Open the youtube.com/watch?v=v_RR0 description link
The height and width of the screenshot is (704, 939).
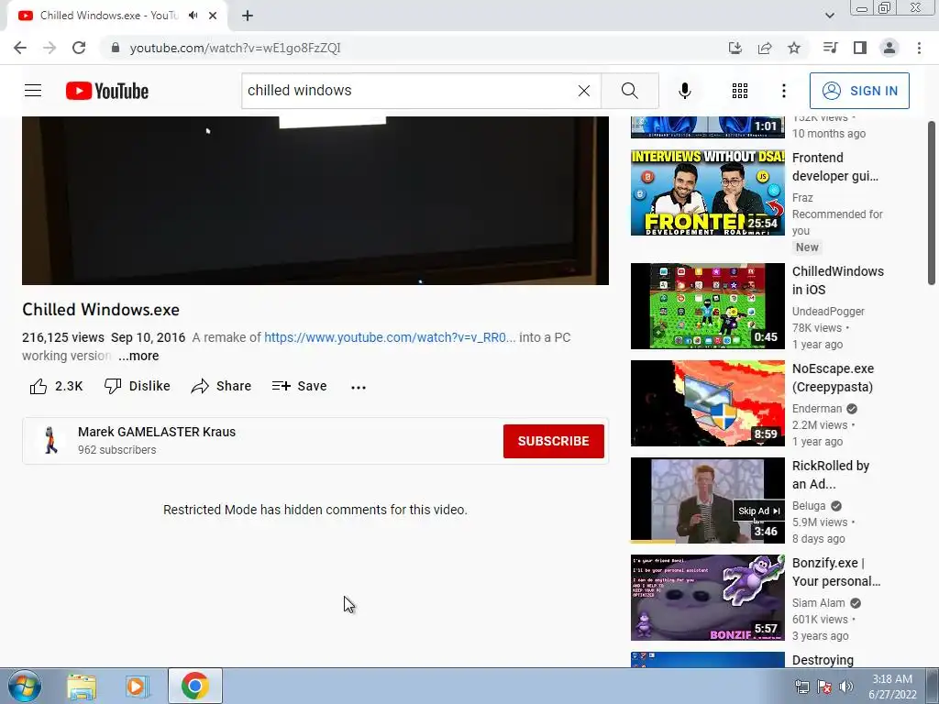point(389,337)
